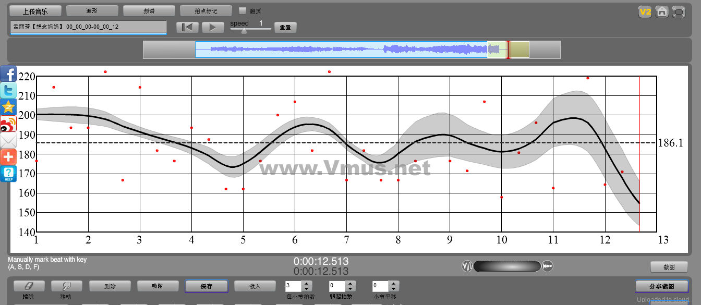Increase the 每小节拍数 beats-per-bar value

tap(307, 284)
